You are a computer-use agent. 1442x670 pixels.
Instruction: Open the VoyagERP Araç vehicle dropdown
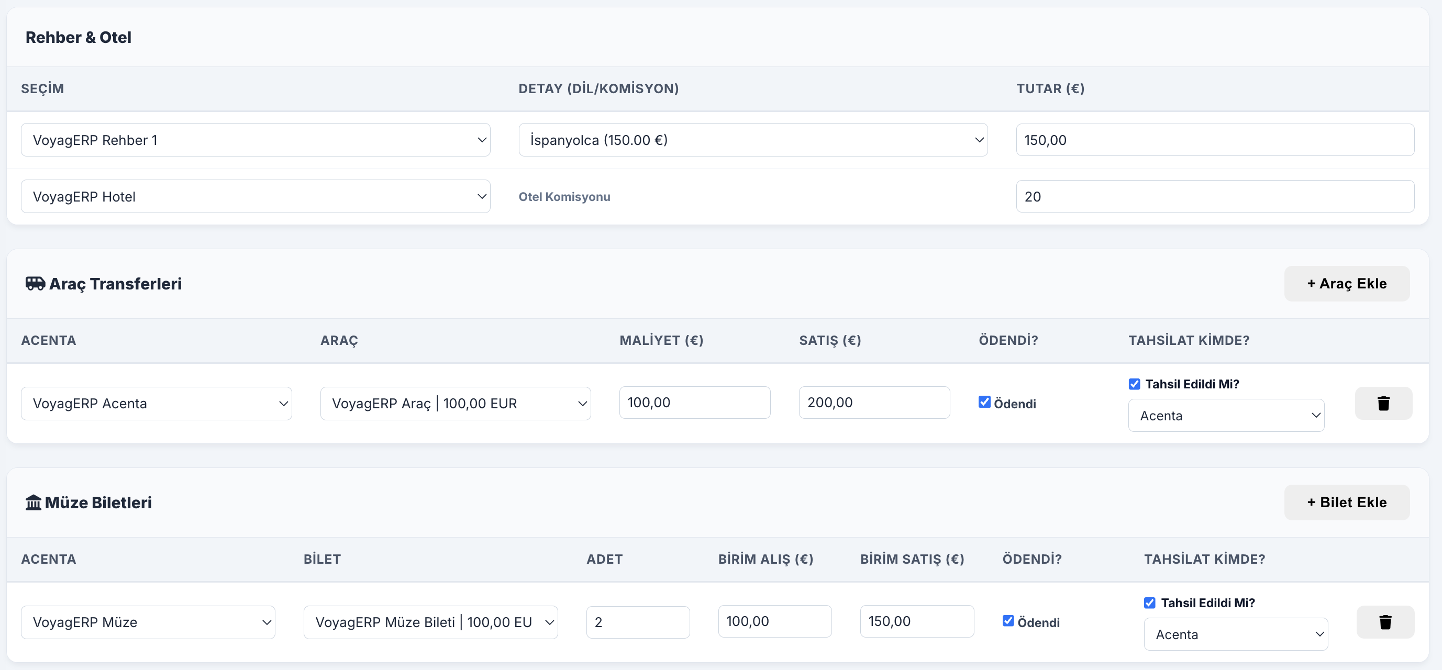(455, 404)
